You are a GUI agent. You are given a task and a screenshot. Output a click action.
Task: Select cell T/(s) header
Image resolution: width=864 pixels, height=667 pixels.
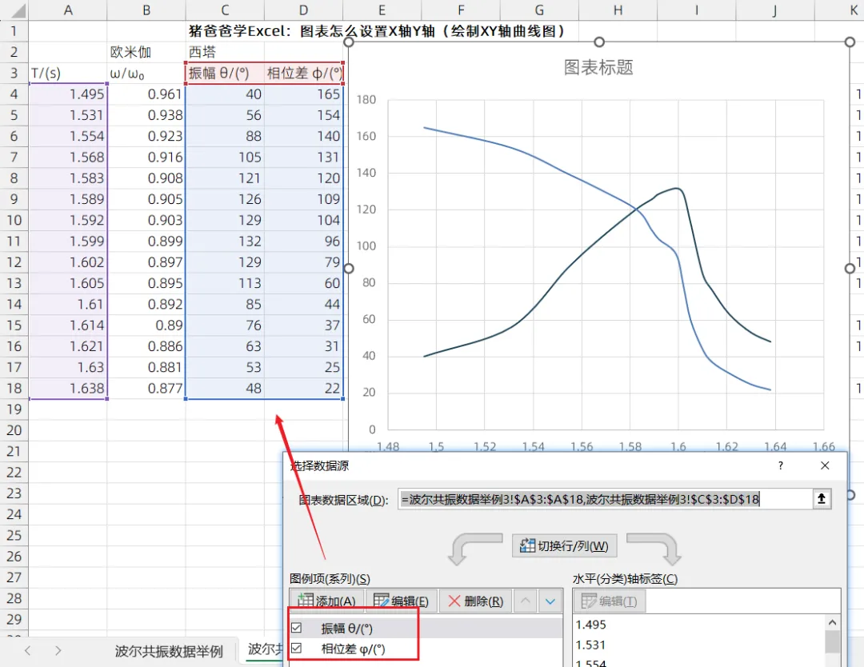pyautogui.click(x=68, y=74)
